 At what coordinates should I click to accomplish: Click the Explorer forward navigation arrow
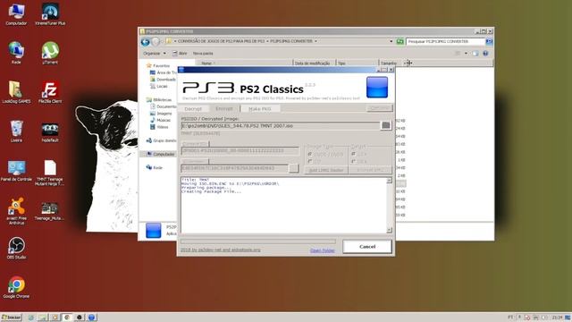(156, 42)
